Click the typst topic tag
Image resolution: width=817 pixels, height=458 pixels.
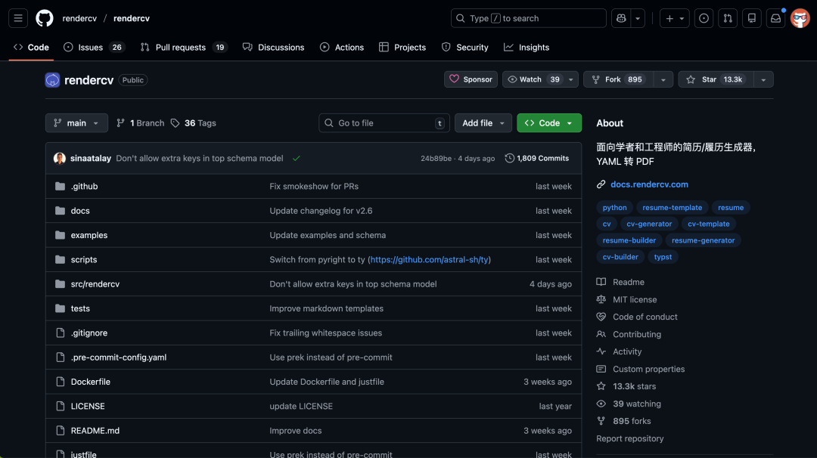663,257
